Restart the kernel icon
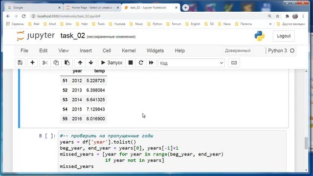Viewport: 313px width, 176px height. [x=141, y=63]
